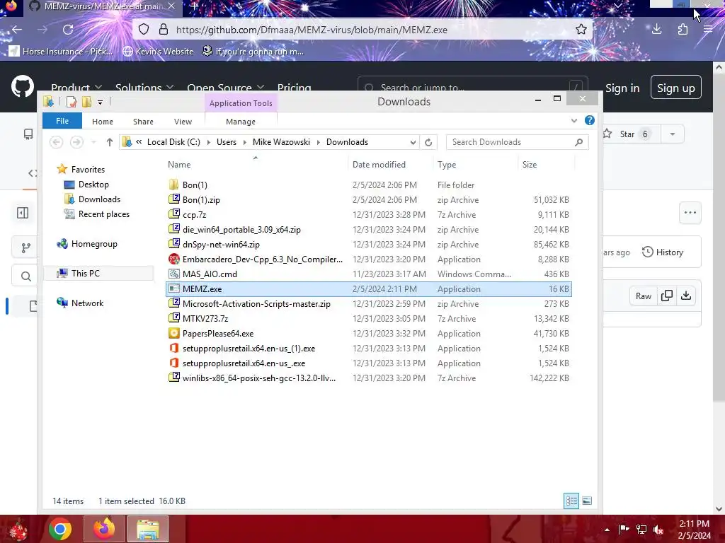Copy raw file on GitHub
Screen dimensions: 725x543
coord(667,296)
